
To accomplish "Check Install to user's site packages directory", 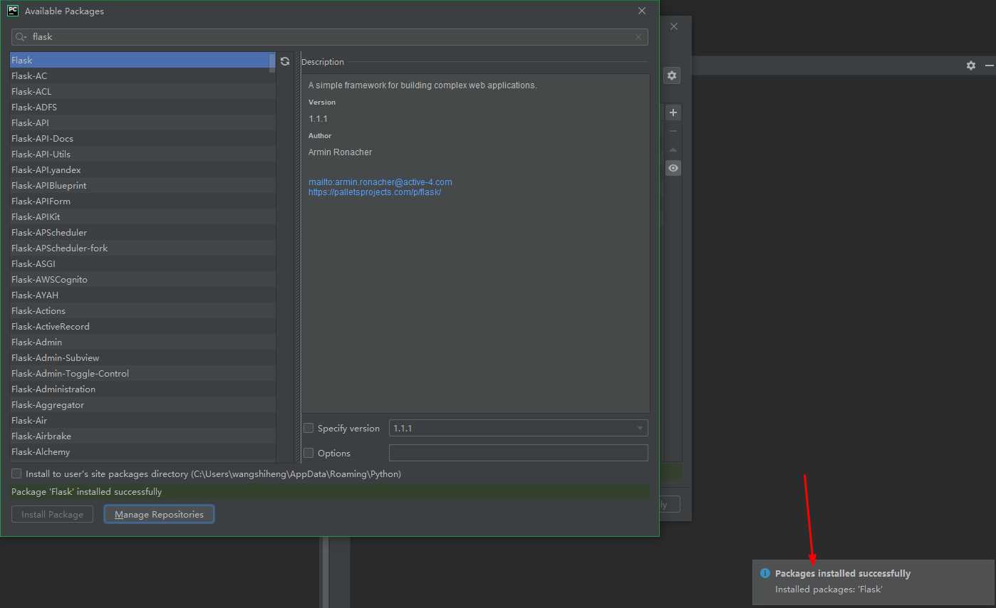I will click(16, 473).
